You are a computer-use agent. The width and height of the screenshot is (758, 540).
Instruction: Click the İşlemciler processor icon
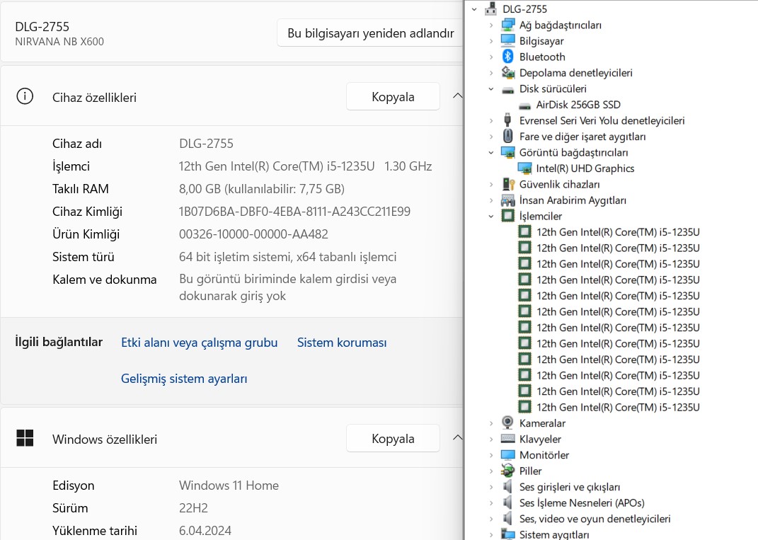pos(507,216)
